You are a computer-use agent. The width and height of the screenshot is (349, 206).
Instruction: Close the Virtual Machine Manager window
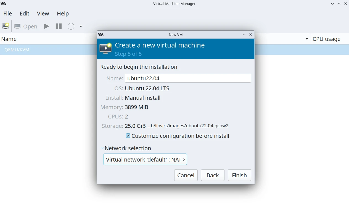pyautogui.click(x=346, y=4)
